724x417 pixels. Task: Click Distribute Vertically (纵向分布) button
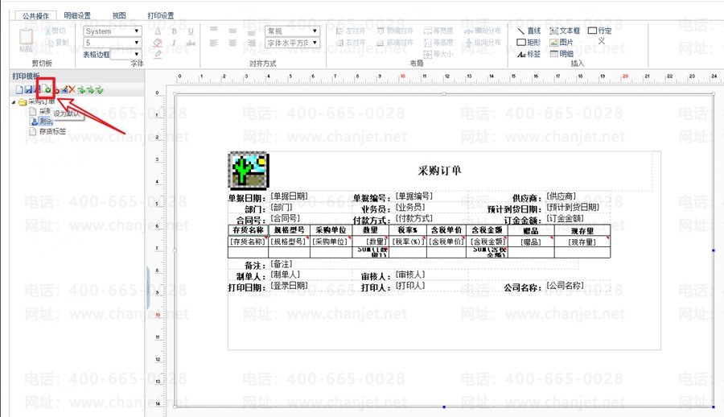[483, 43]
